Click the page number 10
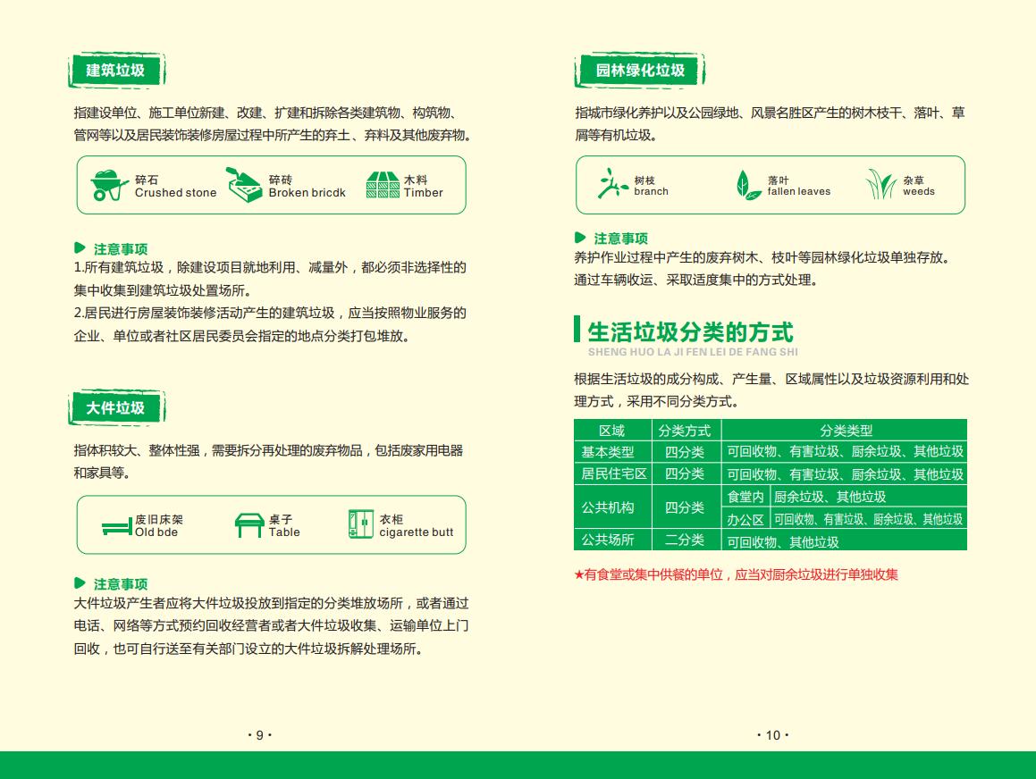Screen dimensions: 1036x779 pos(773,734)
